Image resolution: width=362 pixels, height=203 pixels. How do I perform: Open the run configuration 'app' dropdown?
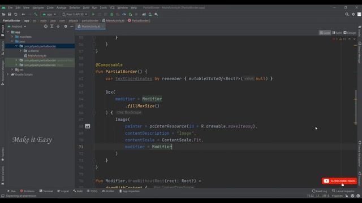tap(49, 14)
